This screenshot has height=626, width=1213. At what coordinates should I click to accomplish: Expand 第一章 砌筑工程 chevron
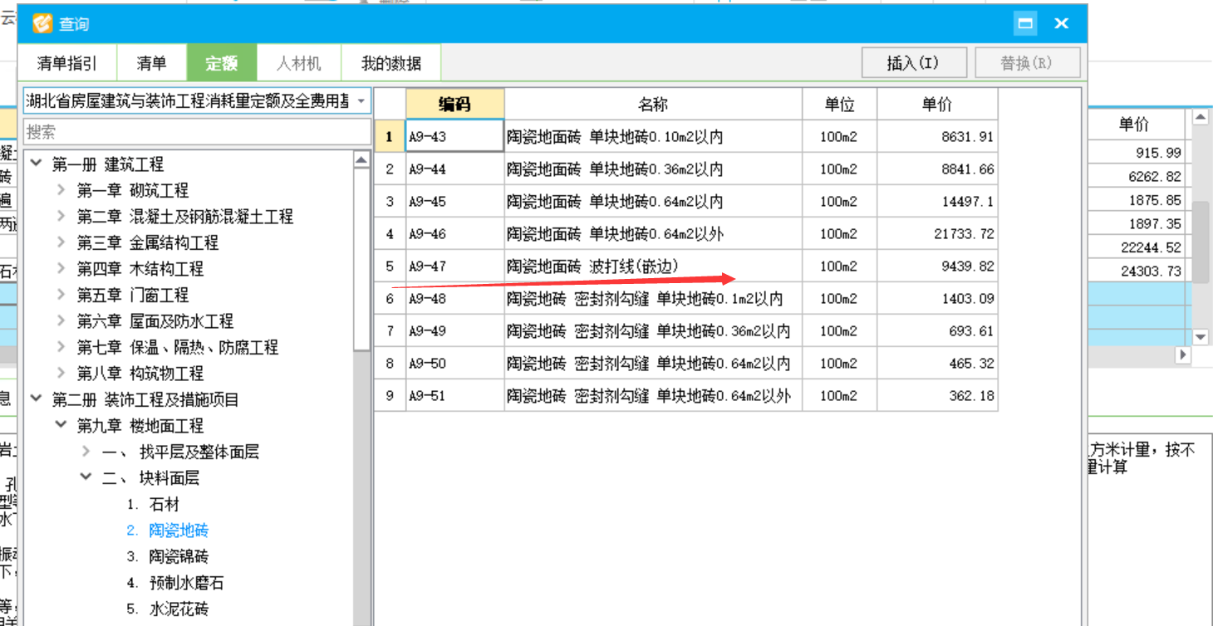[x=61, y=190]
